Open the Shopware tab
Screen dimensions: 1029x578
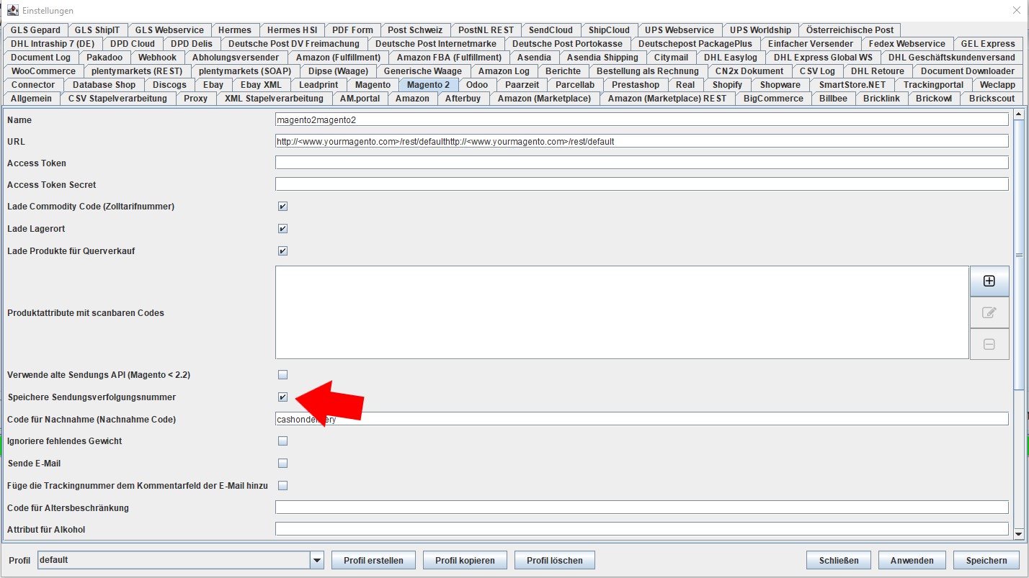(780, 85)
